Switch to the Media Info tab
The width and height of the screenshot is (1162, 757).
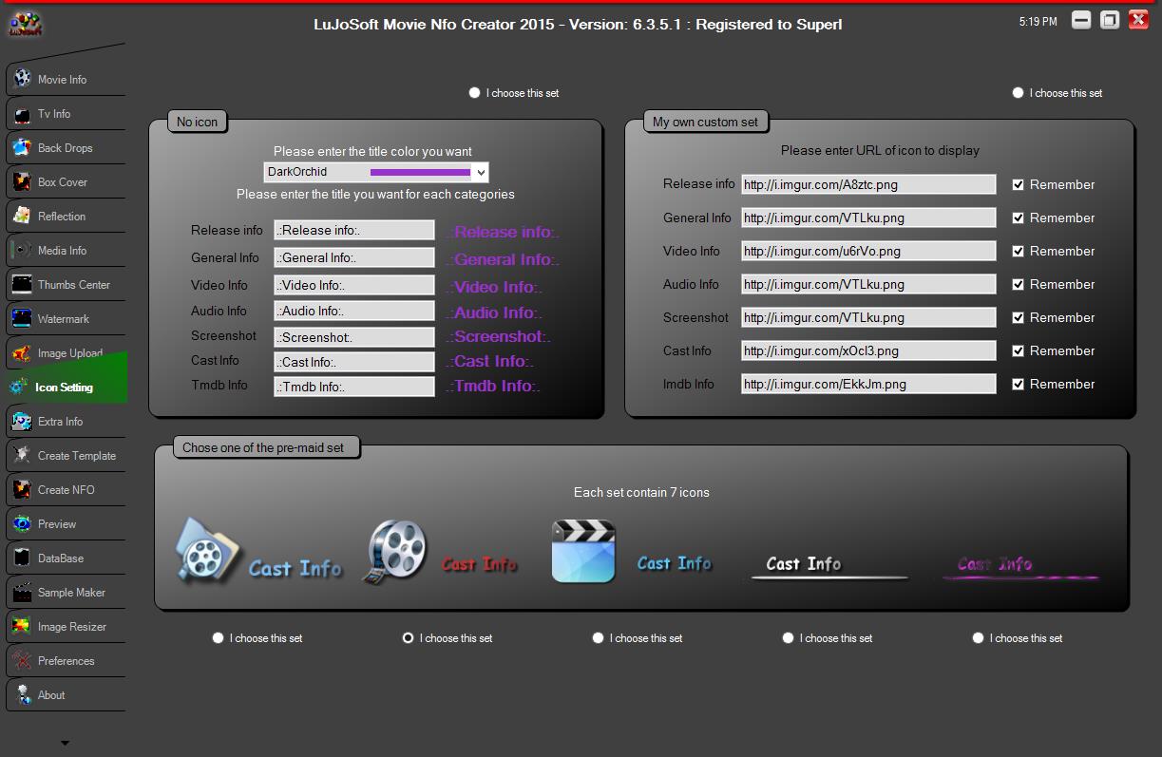pos(67,250)
